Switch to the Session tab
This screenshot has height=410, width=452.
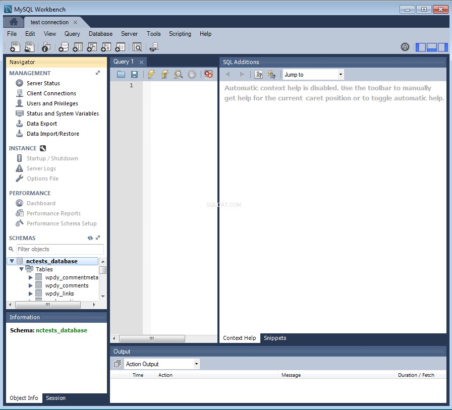pos(55,398)
